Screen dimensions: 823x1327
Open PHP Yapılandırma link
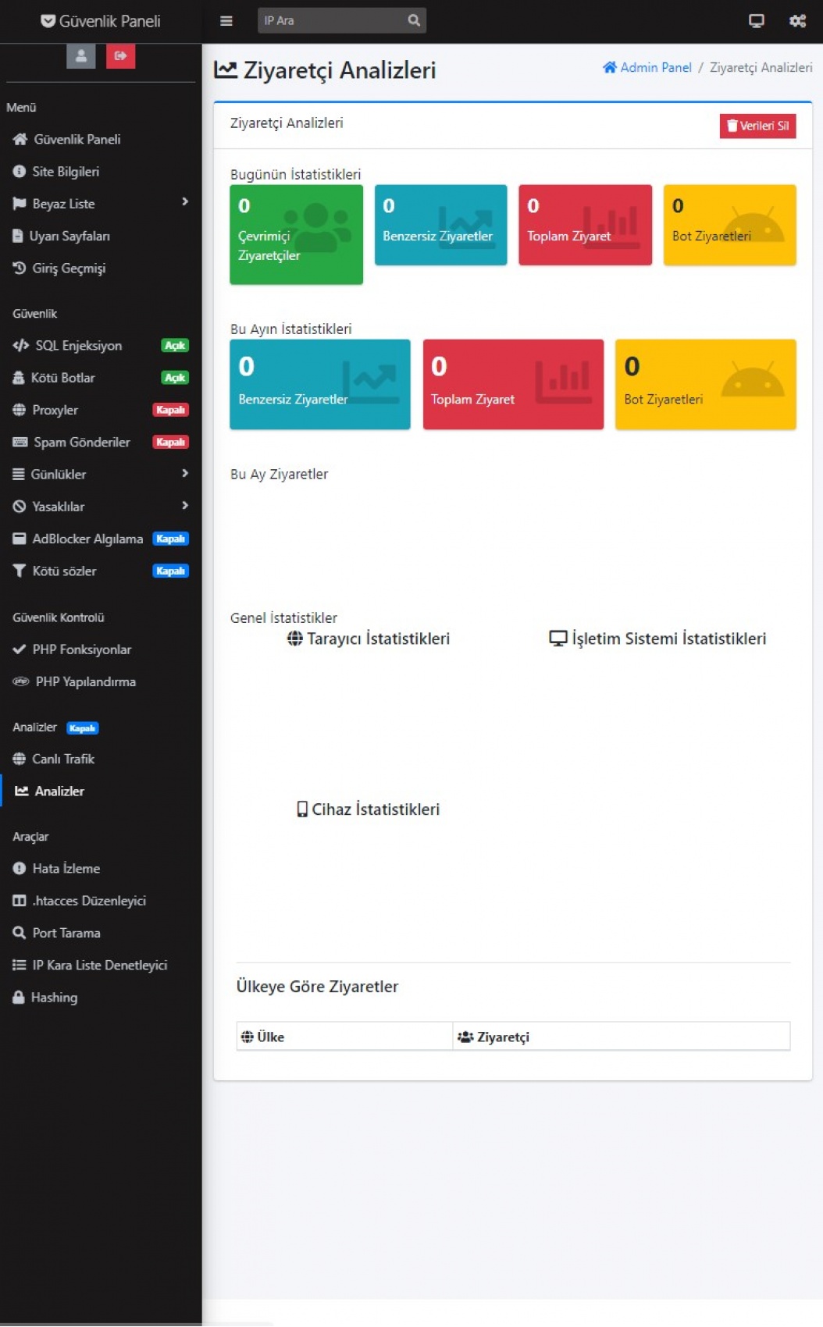tap(101, 681)
